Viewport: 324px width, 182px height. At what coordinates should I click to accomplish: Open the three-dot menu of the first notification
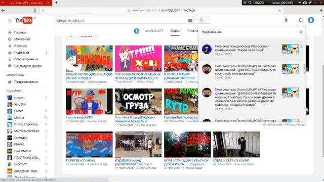pos(301,47)
